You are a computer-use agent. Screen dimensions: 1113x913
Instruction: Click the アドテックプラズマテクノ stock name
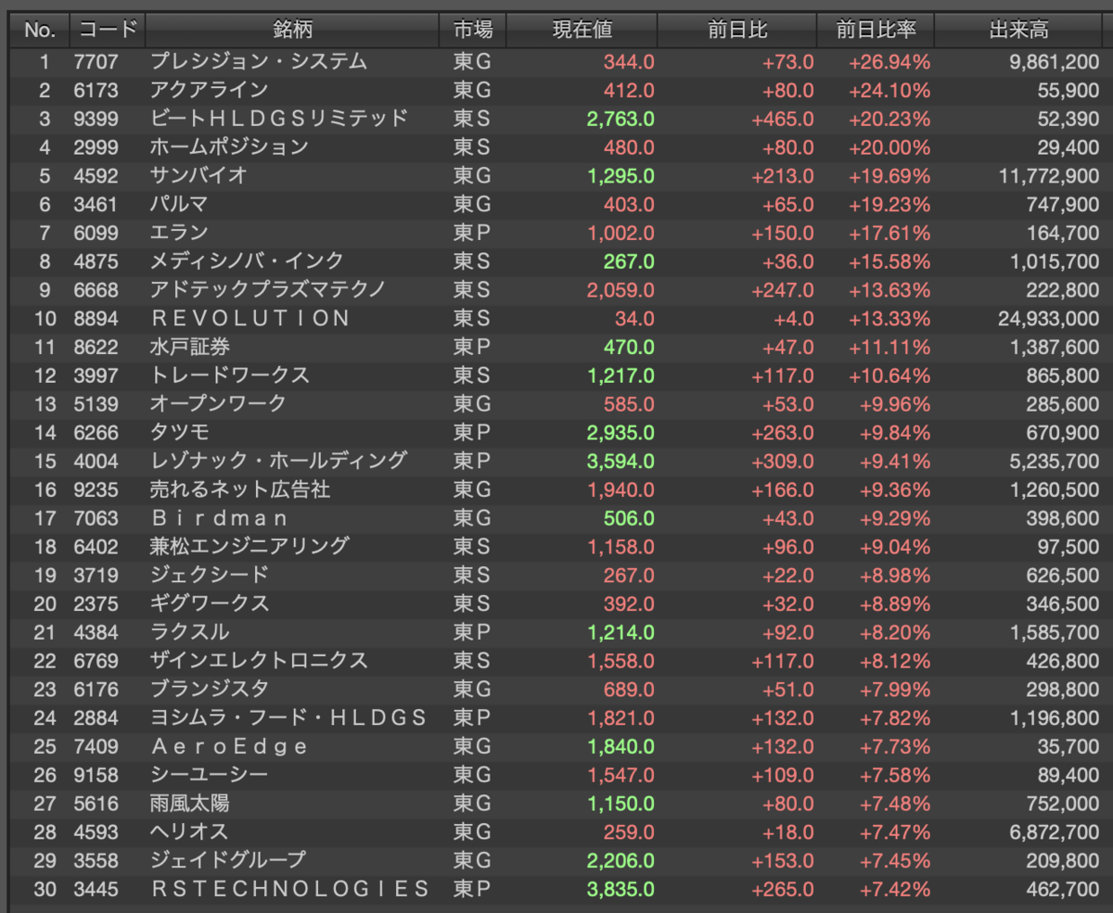coord(268,290)
